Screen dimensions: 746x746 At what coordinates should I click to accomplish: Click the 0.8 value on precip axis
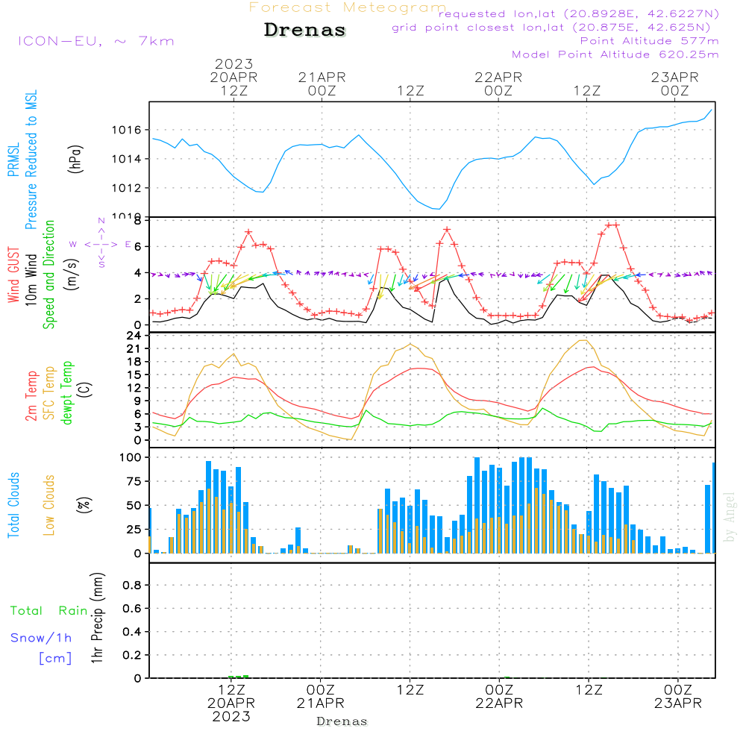(x=132, y=585)
